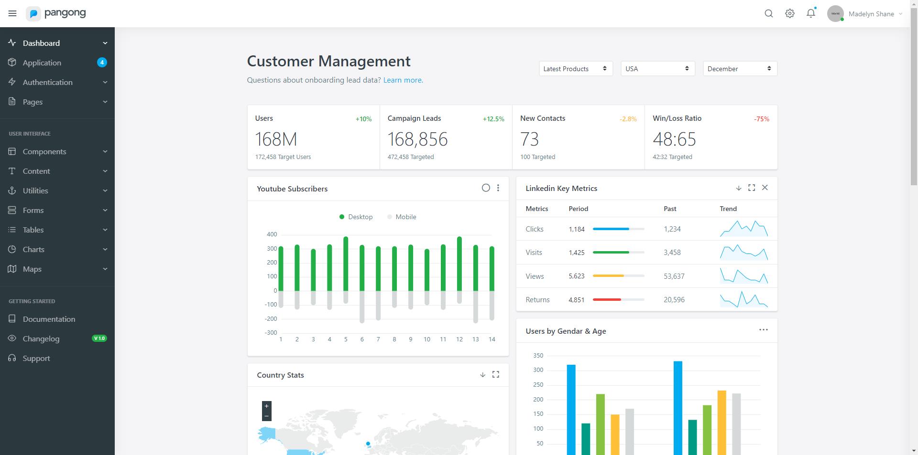Click the 48:65 Win/Loss Ratio value

[675, 139]
